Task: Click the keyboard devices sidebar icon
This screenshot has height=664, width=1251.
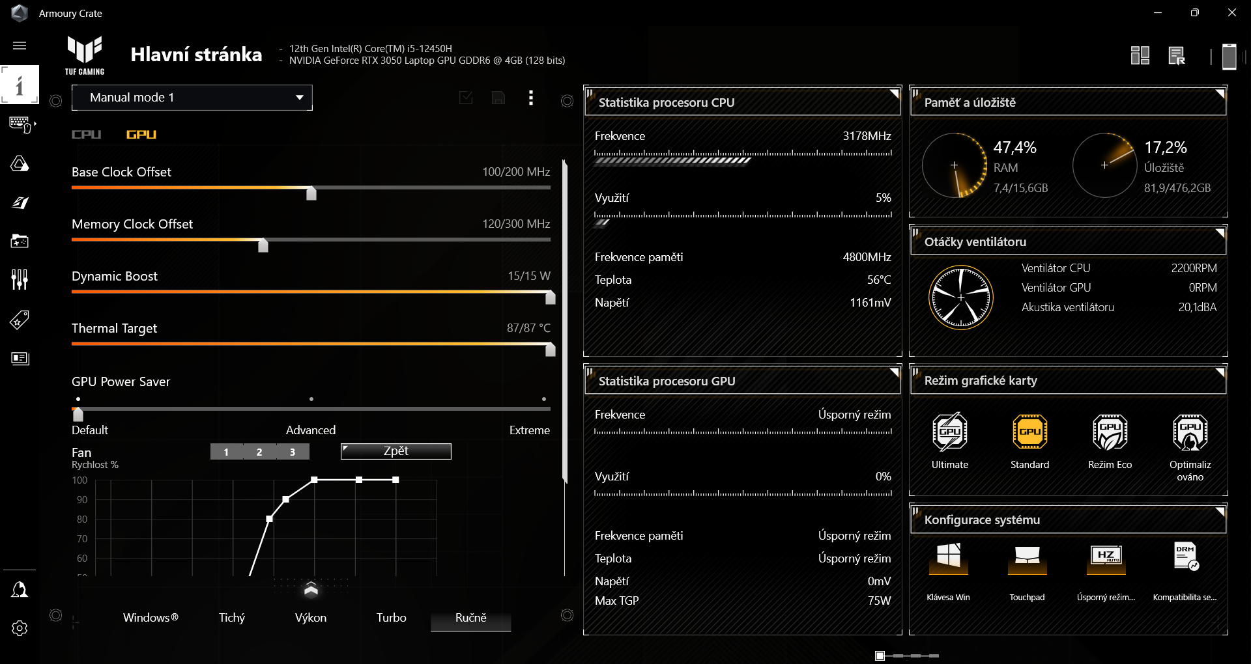Action: (x=20, y=124)
